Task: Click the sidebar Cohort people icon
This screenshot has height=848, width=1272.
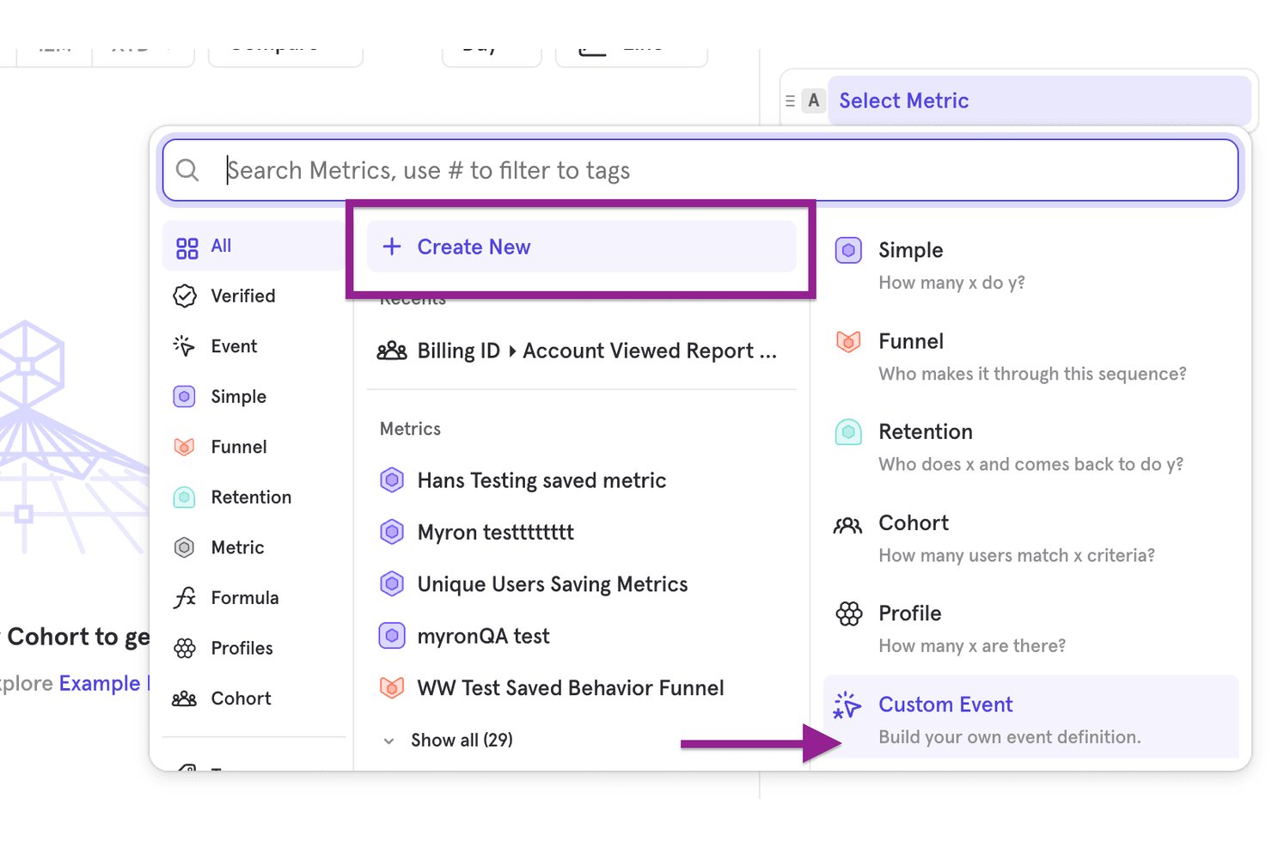Action: coord(185,699)
